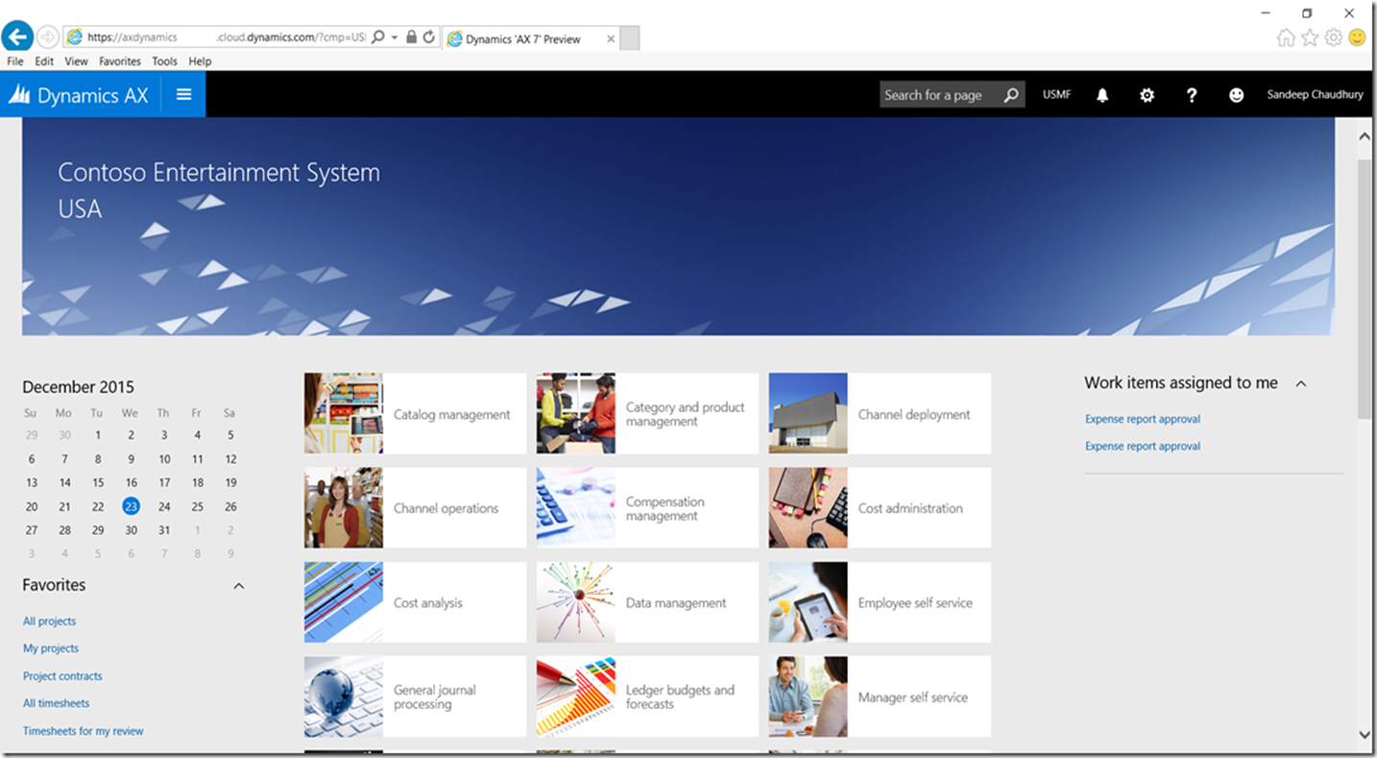Collapse the Favorites section

point(239,586)
